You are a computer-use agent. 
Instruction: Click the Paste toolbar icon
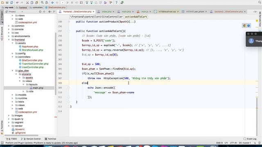pos(36,2)
